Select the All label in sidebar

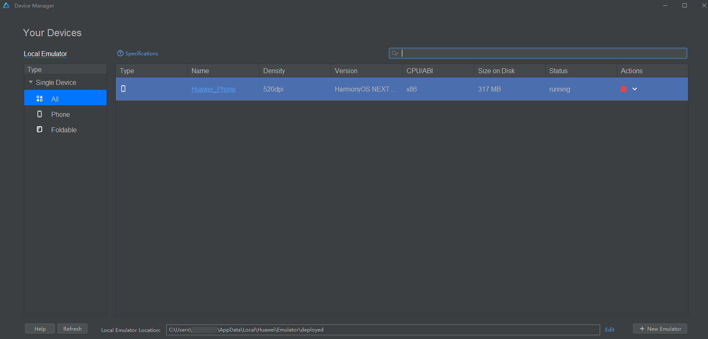coord(55,99)
